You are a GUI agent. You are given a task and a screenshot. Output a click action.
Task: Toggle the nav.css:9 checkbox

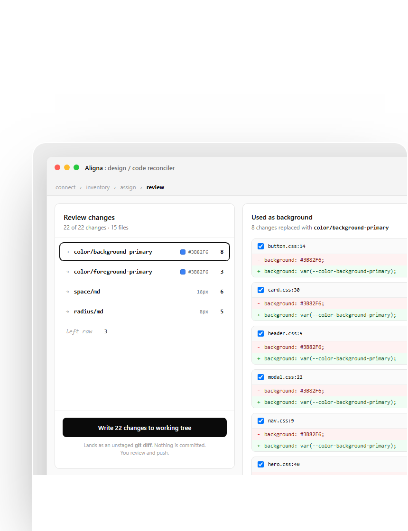pyautogui.click(x=260, y=421)
